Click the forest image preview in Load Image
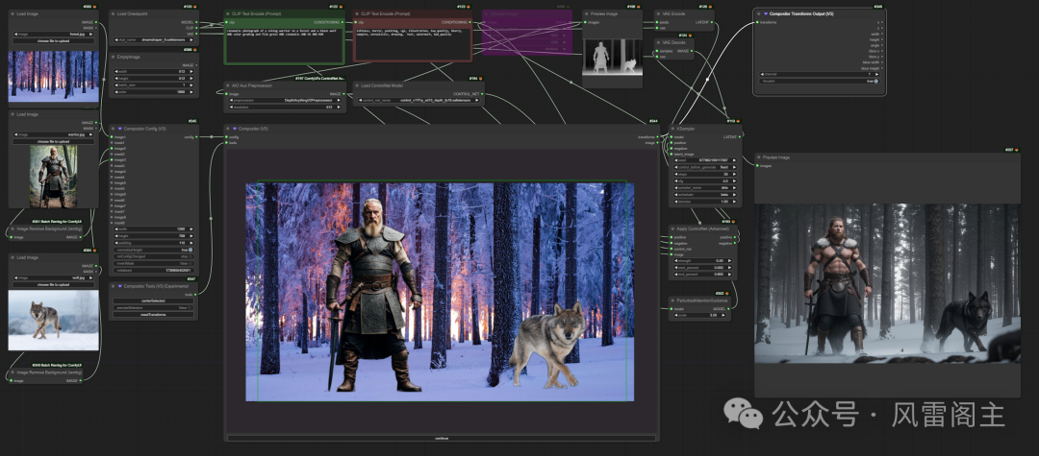 click(54, 76)
